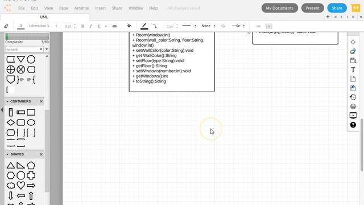Close the Containers shape group
Screen dimensions: 364x205
pos(42,101)
